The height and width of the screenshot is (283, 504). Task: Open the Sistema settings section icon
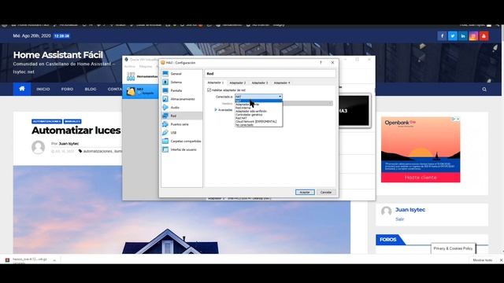[165, 82]
